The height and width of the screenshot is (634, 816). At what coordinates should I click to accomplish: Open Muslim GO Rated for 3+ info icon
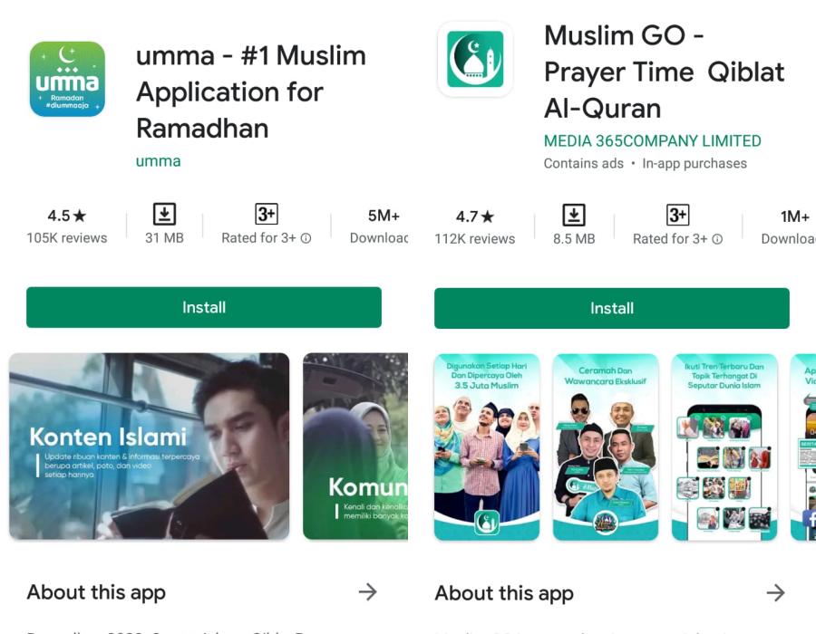[717, 239]
